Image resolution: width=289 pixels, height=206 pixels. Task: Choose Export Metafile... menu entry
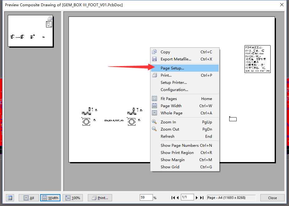pos(185,59)
